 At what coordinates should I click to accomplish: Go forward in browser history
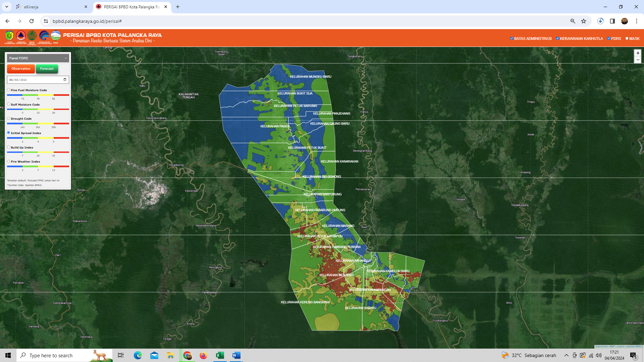click(19, 21)
